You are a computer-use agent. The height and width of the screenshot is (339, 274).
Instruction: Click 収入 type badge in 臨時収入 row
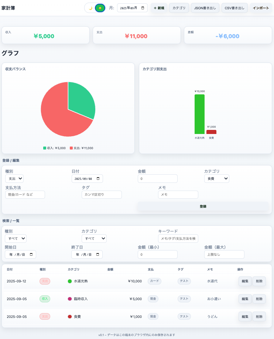45,299
